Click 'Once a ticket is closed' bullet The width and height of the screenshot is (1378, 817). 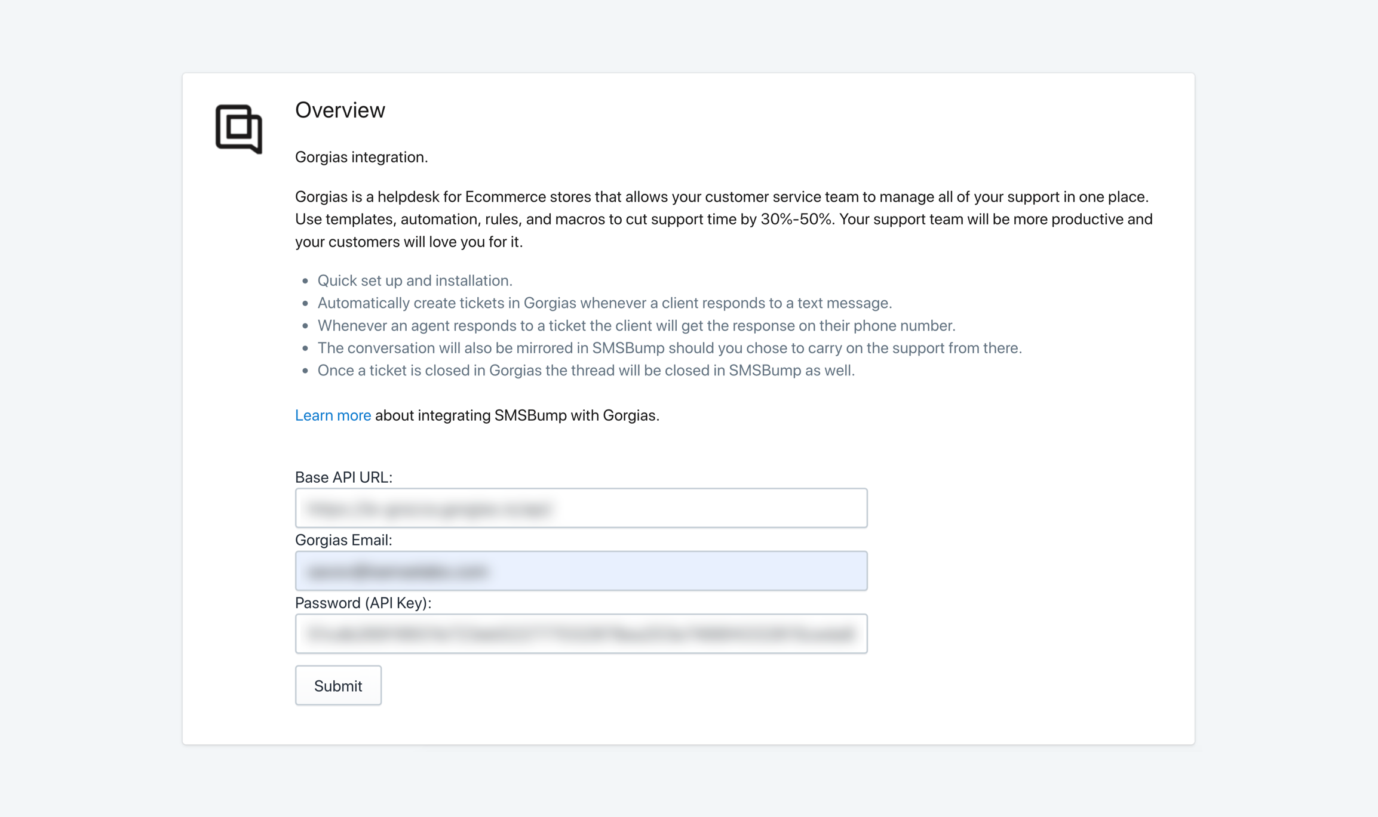click(586, 371)
